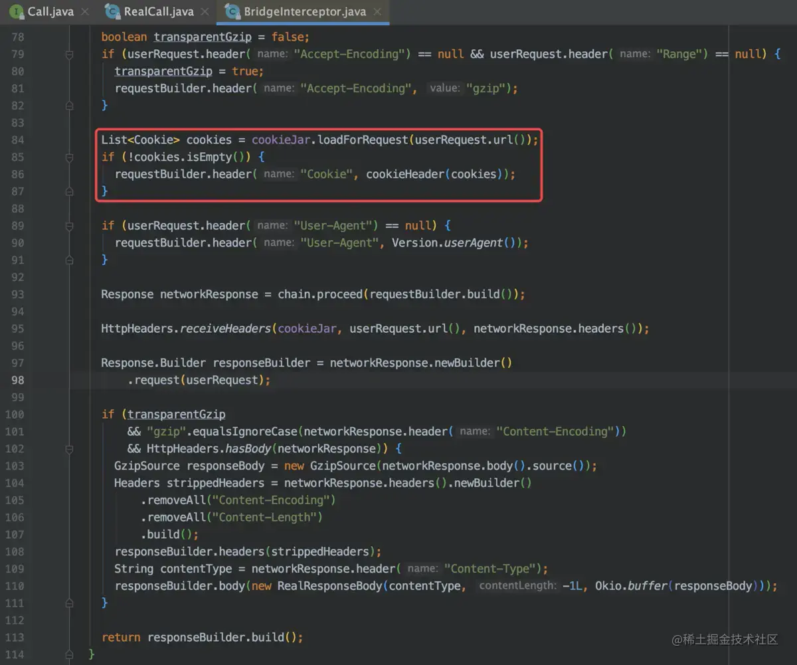Click 'List<Cookie>' on line 84

coord(140,140)
